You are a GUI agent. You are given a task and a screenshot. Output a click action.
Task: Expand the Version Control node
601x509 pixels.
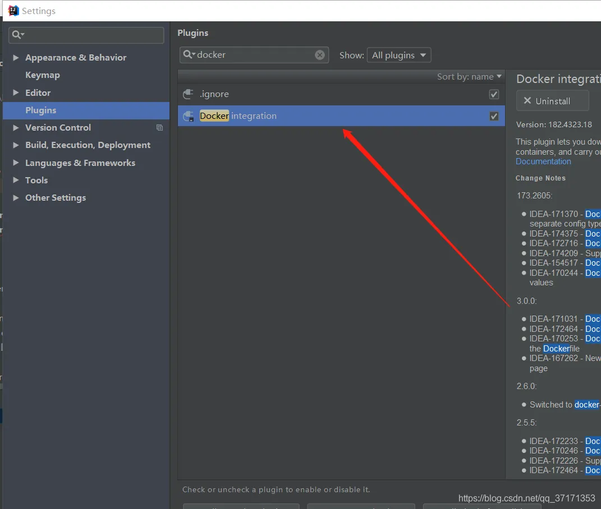tap(16, 128)
